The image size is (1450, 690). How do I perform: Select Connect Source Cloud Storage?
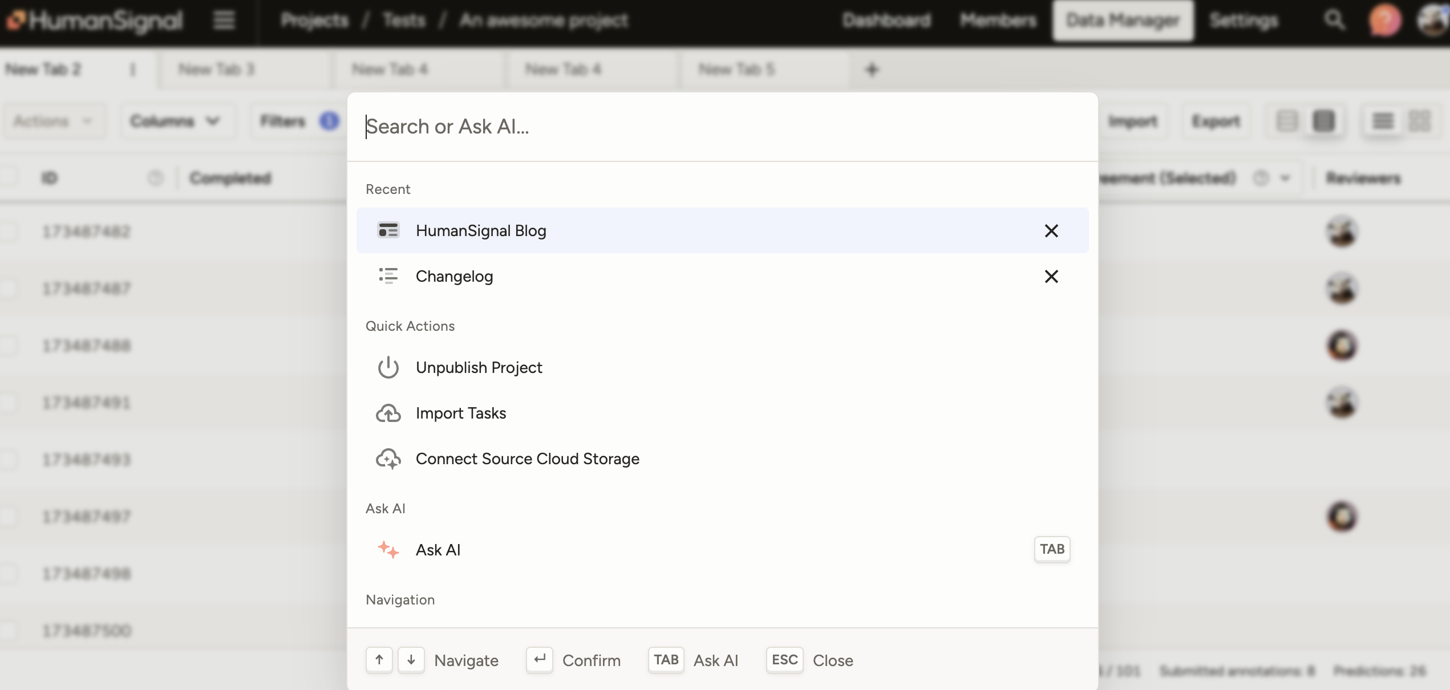[x=527, y=458]
